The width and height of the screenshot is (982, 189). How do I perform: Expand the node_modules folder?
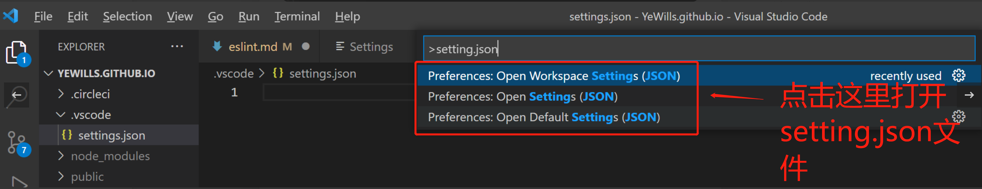click(x=60, y=156)
